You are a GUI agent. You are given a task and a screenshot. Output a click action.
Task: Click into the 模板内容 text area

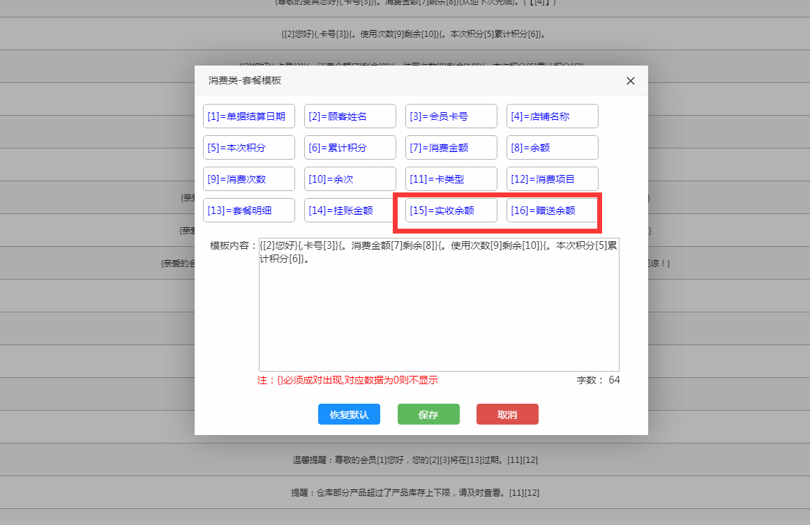439,305
